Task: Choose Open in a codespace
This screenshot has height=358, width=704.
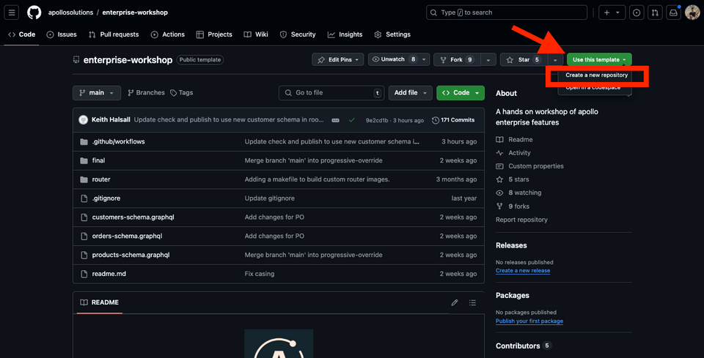Action: coord(593,87)
